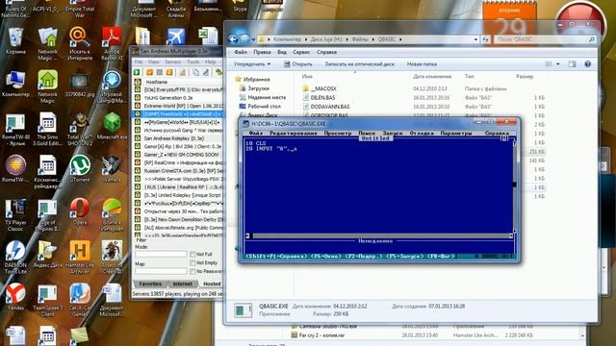Open DAEMON Tools Lite desktop shortcut
Viewport: 616px width, 346px height.
click(x=15, y=258)
